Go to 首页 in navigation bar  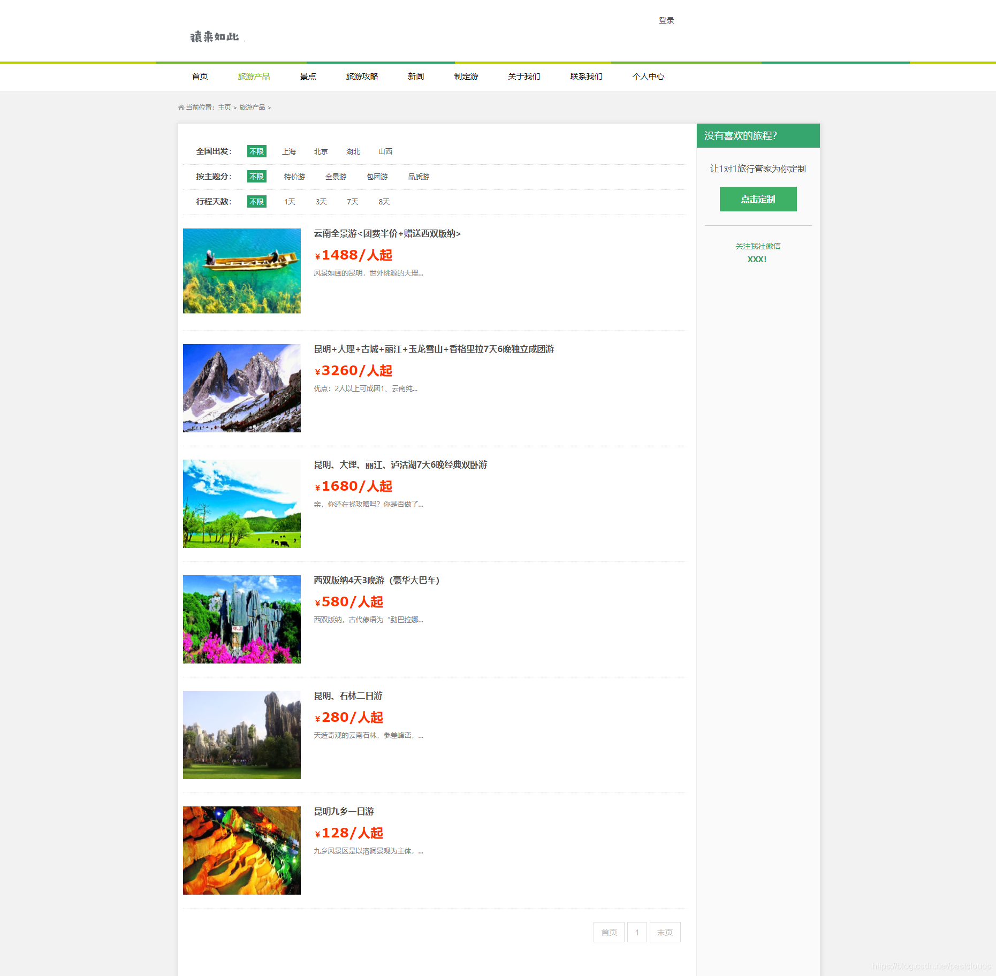[200, 77]
